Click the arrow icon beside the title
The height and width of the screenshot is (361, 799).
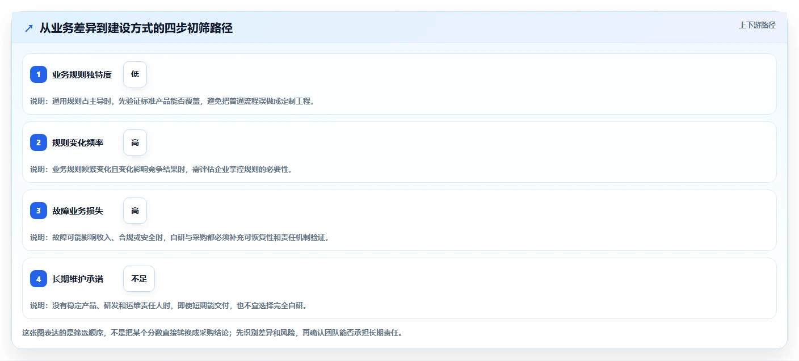(29, 28)
